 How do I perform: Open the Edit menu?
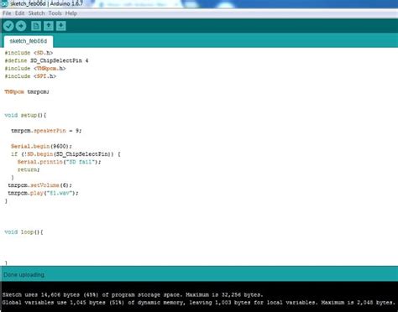click(19, 13)
